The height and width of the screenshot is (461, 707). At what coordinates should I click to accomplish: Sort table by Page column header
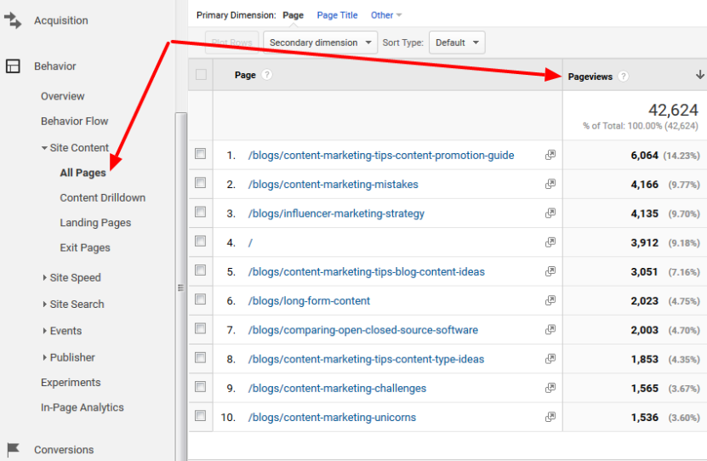(x=245, y=75)
